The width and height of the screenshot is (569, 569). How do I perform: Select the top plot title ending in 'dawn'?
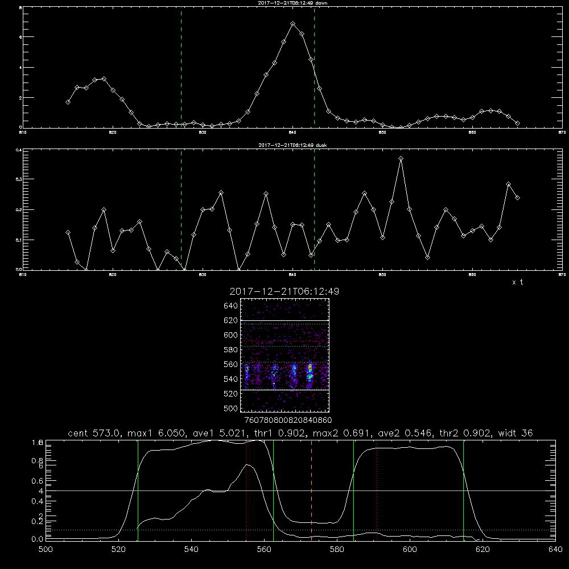[x=292, y=3]
